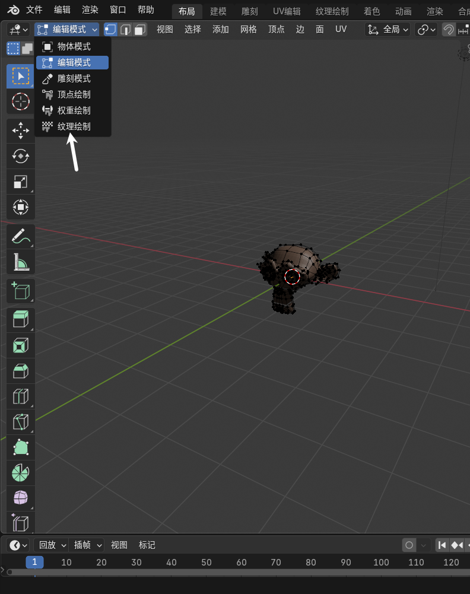This screenshot has height=594, width=470.
Task: Switch to edge select mode
Action: coord(125,30)
